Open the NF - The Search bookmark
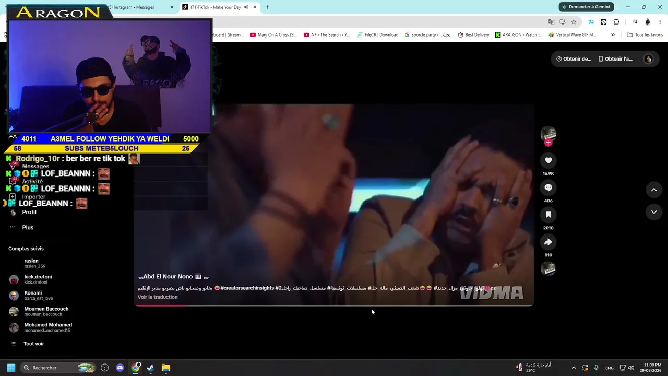668x376 pixels. point(327,35)
